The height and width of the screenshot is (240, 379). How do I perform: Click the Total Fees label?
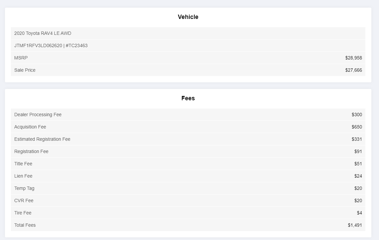tap(25, 225)
